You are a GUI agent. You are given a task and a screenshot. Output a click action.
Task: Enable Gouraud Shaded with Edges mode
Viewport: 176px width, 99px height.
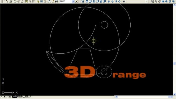click(174, 1)
